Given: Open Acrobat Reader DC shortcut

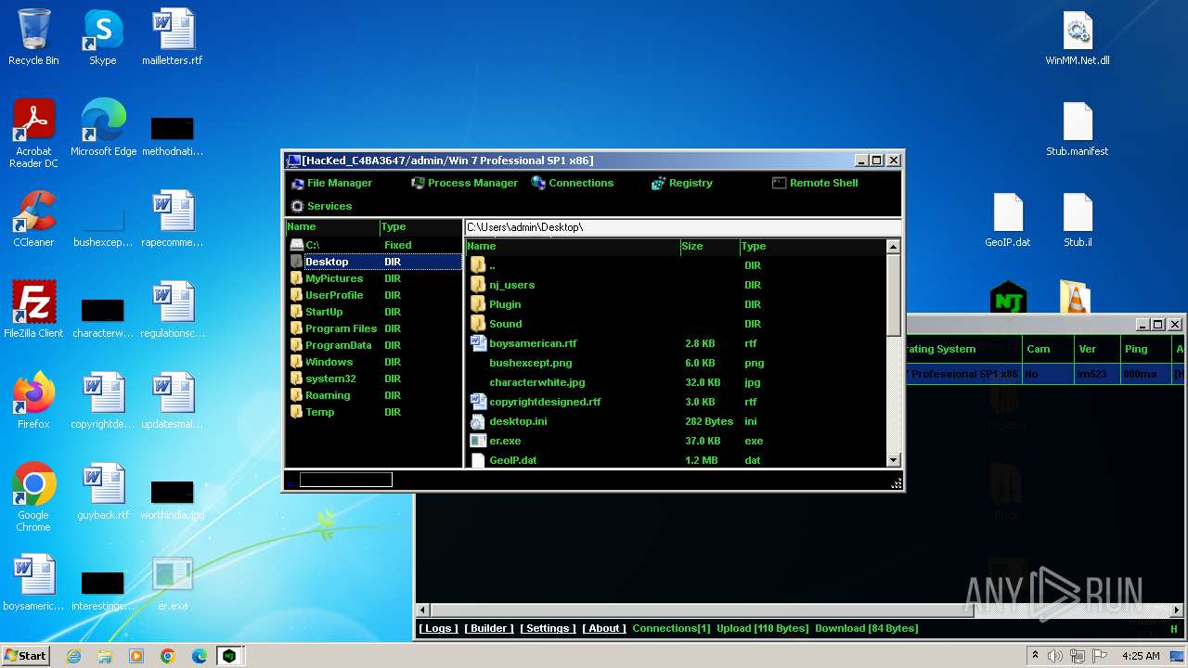Looking at the screenshot, I should point(33,134).
